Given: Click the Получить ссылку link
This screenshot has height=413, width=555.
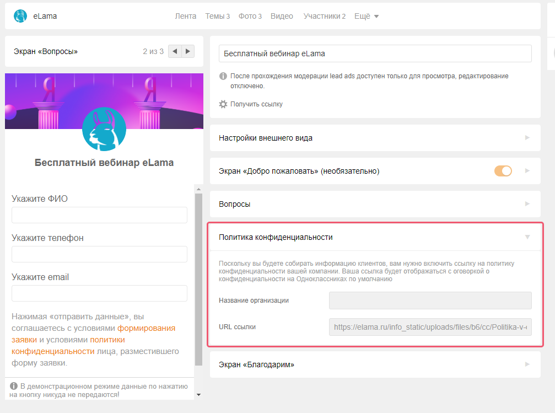Looking at the screenshot, I should [256, 104].
